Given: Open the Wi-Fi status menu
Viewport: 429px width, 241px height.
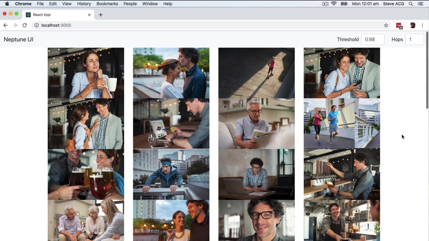Looking at the screenshot, I should pos(334,4).
